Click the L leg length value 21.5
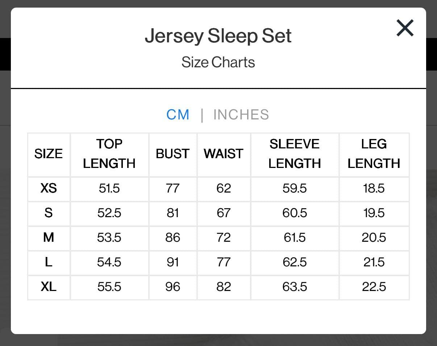The image size is (437, 346). tap(374, 262)
